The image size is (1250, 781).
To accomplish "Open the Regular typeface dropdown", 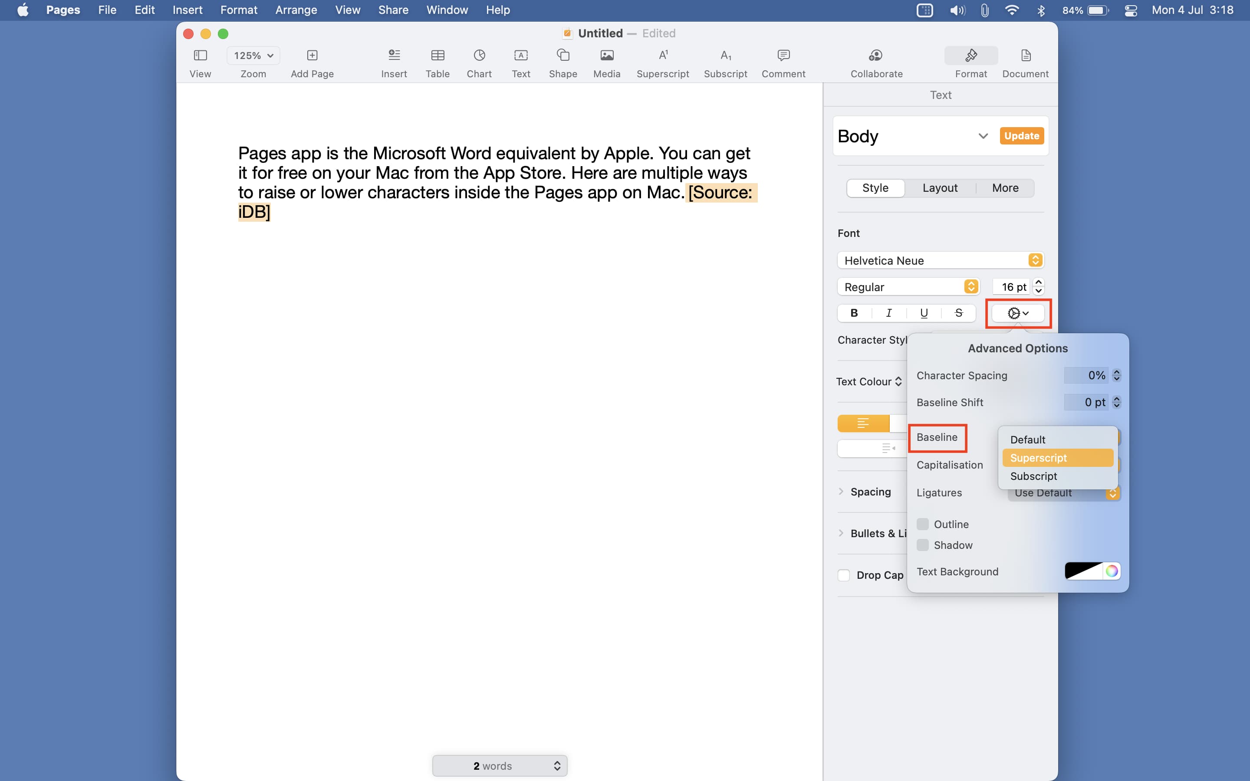I will point(908,287).
